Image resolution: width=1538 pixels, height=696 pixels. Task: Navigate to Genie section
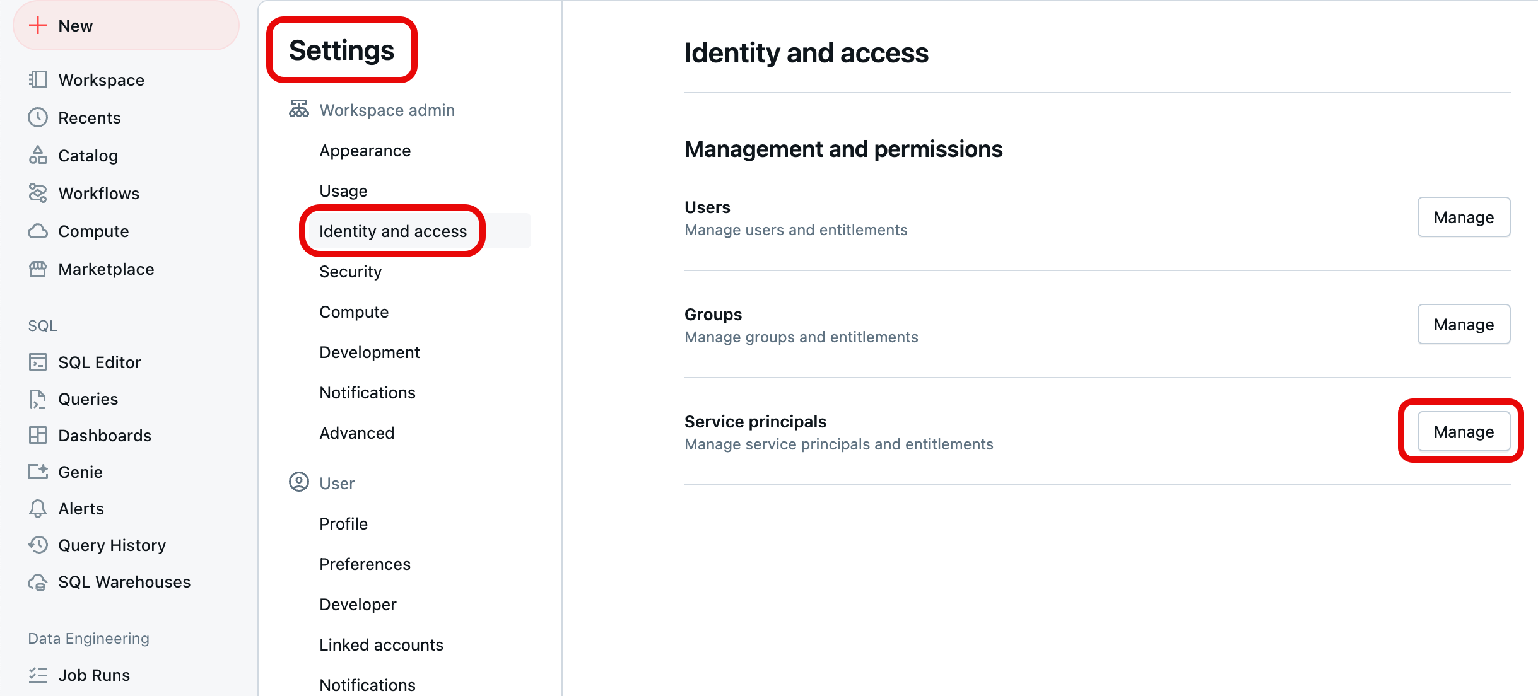click(x=81, y=472)
